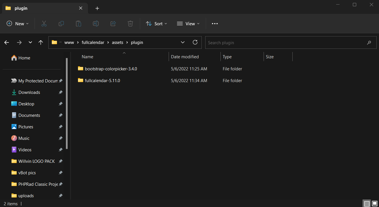Click the search magnifier icon
Viewport: 379px width, 207px height.
[369, 42]
